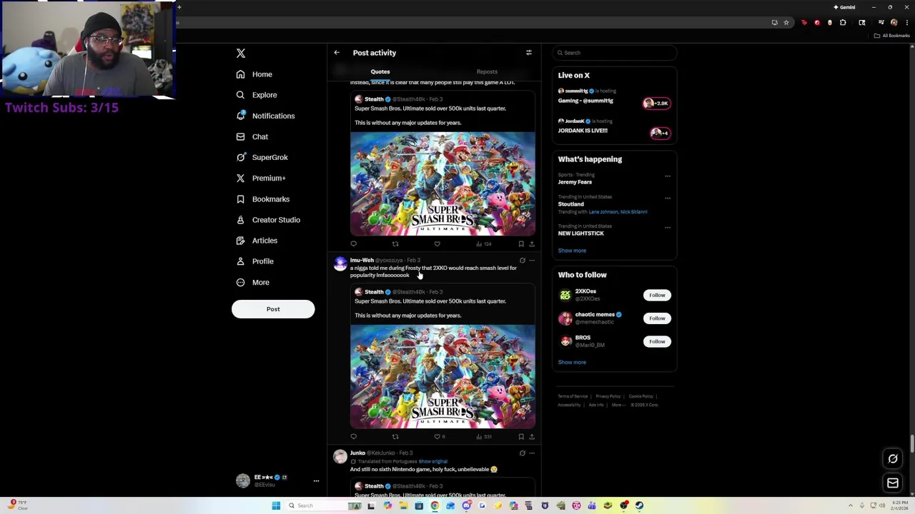Open Imu-Weh's profile avatar
This screenshot has height=514, width=915.
(x=340, y=263)
